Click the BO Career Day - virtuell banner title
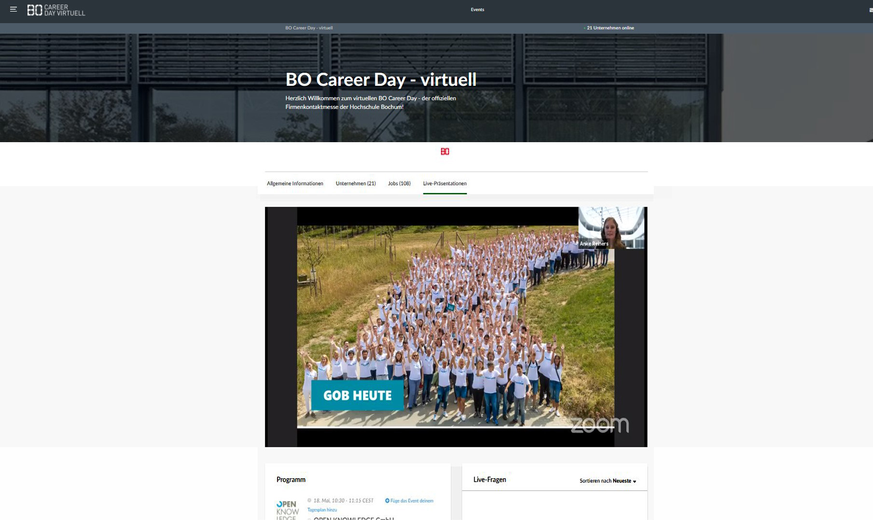Screen dimensions: 873x520 pos(381,80)
